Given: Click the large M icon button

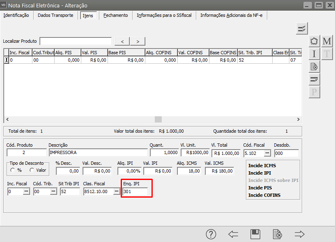Looking at the screenshot, I should point(327,41).
